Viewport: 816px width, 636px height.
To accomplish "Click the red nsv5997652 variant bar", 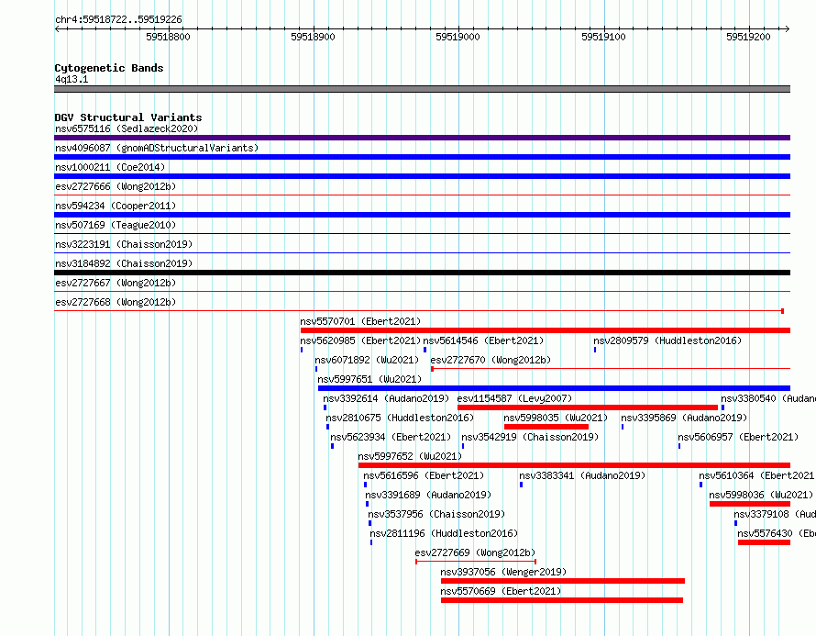I will pos(574,465).
